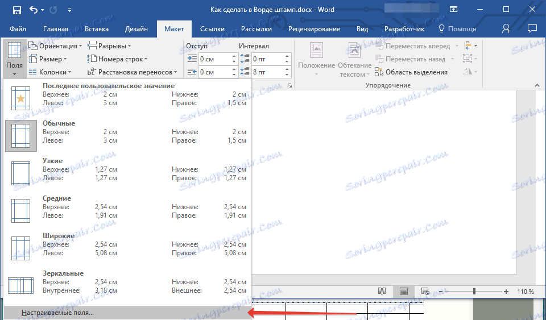Image resolution: width=546 pixels, height=320 pixels.
Task: Open the Рецензирование tab
Action: coord(314,29)
